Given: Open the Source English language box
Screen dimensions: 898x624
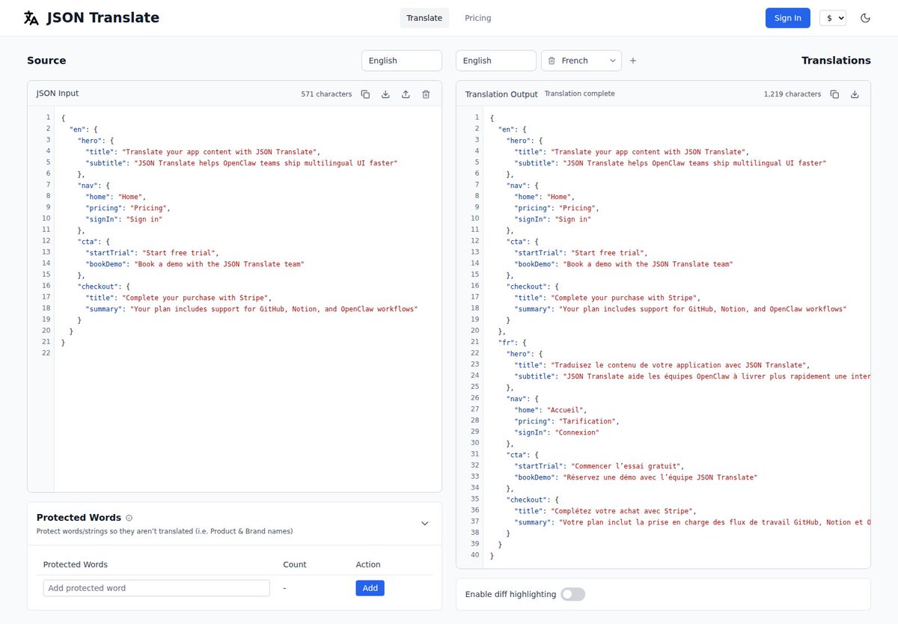Looking at the screenshot, I should 402,61.
